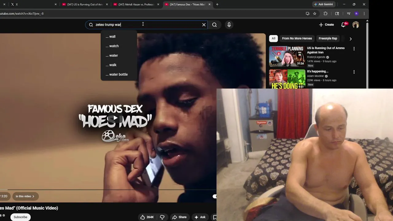Choose the 'water' search suggestion
The width and height of the screenshot is (393, 221).
pyautogui.click(x=119, y=56)
